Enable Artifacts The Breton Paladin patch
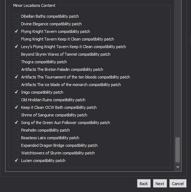This screenshot has width=191, height=192. coord(16,69)
